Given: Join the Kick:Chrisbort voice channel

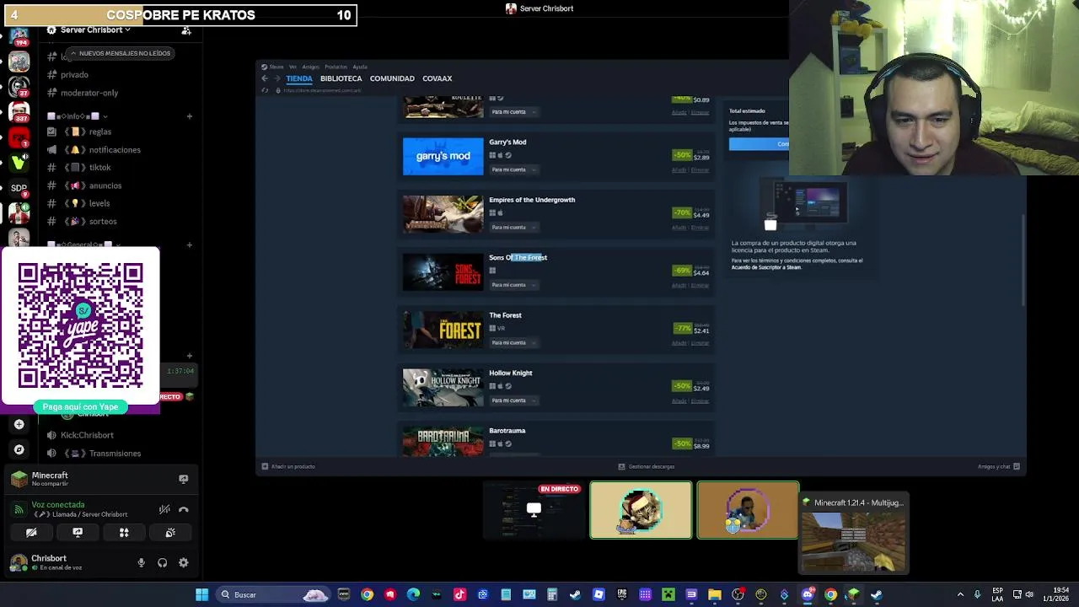Looking at the screenshot, I should [x=87, y=435].
